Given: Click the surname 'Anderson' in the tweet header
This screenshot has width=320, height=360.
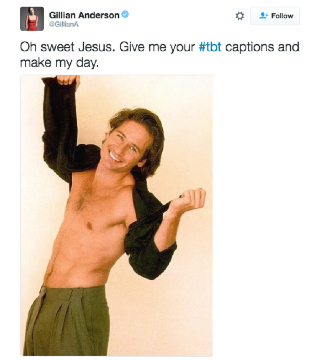Looking at the screenshot, I should click(x=99, y=15).
